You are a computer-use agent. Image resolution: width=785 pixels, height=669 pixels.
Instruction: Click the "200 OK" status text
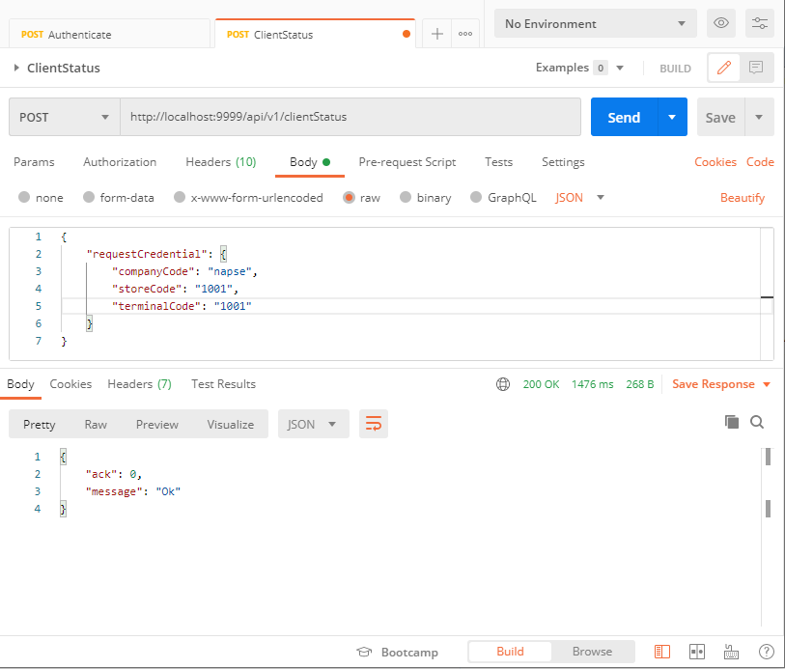pos(541,384)
